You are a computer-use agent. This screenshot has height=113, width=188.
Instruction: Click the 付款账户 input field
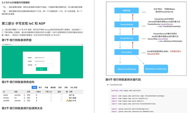44,61
